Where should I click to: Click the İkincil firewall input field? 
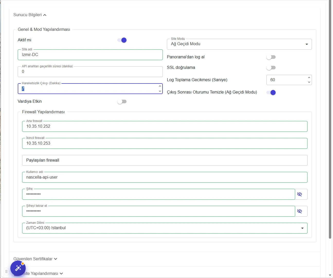coord(165,143)
